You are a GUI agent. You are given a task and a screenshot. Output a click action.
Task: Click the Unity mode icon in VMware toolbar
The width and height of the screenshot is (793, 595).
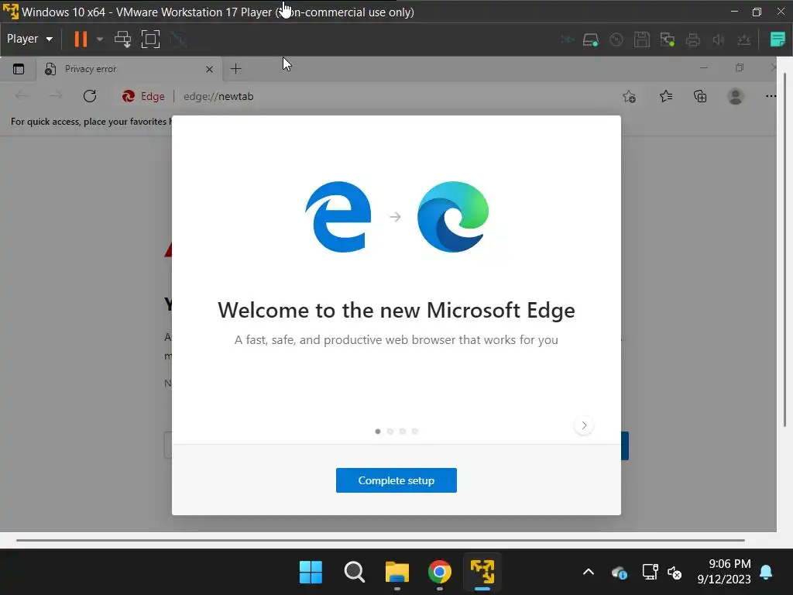point(178,39)
